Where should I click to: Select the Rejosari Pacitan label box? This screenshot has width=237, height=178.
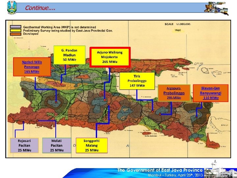pos(24,145)
